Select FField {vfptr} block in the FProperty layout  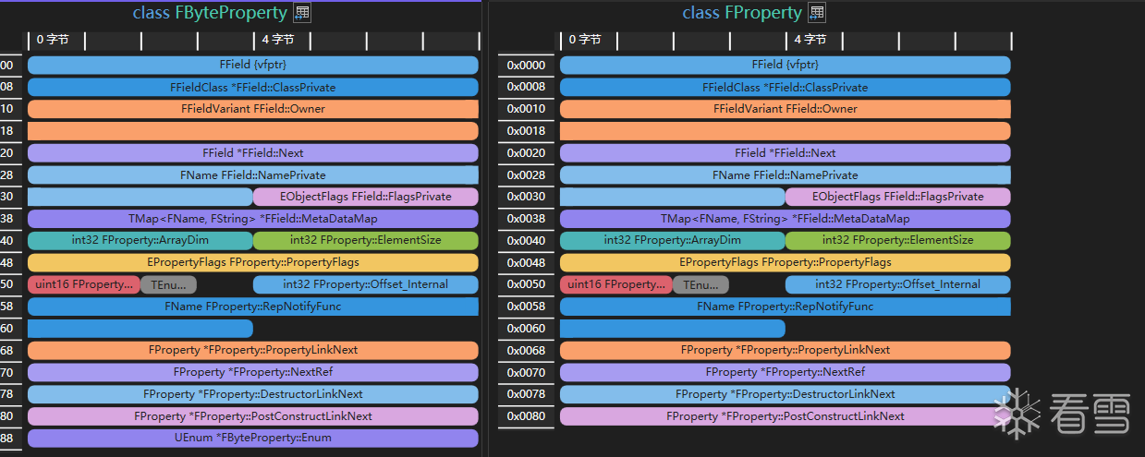785,65
